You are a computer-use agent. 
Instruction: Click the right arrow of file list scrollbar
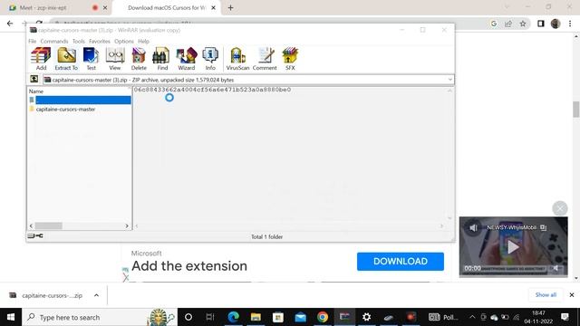[x=127, y=225]
